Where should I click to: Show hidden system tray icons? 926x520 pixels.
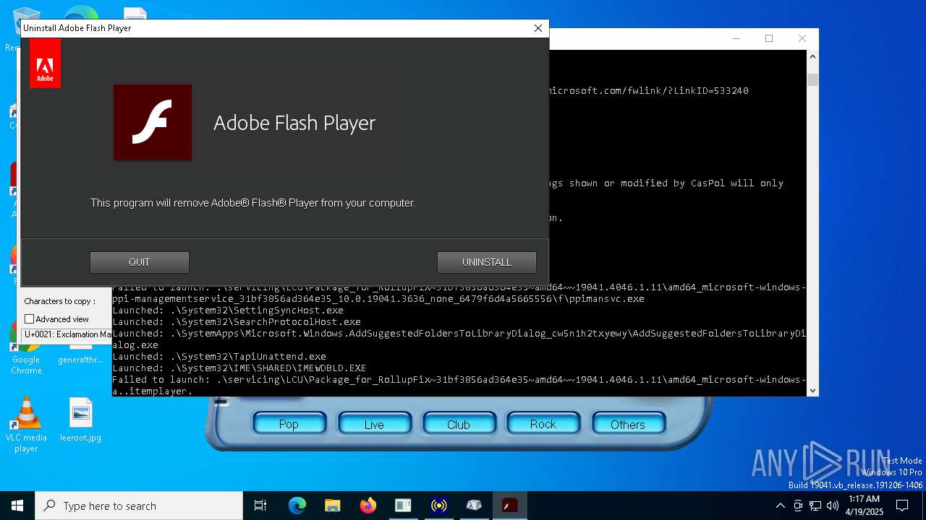[x=780, y=506]
